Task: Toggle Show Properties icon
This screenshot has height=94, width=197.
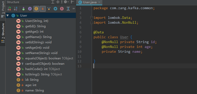Action: coord(30,9)
